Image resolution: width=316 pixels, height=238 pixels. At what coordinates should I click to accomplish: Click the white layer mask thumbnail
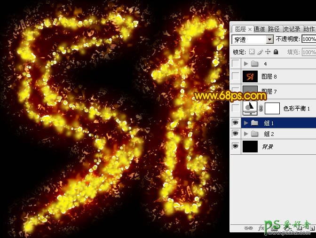(x=272, y=109)
